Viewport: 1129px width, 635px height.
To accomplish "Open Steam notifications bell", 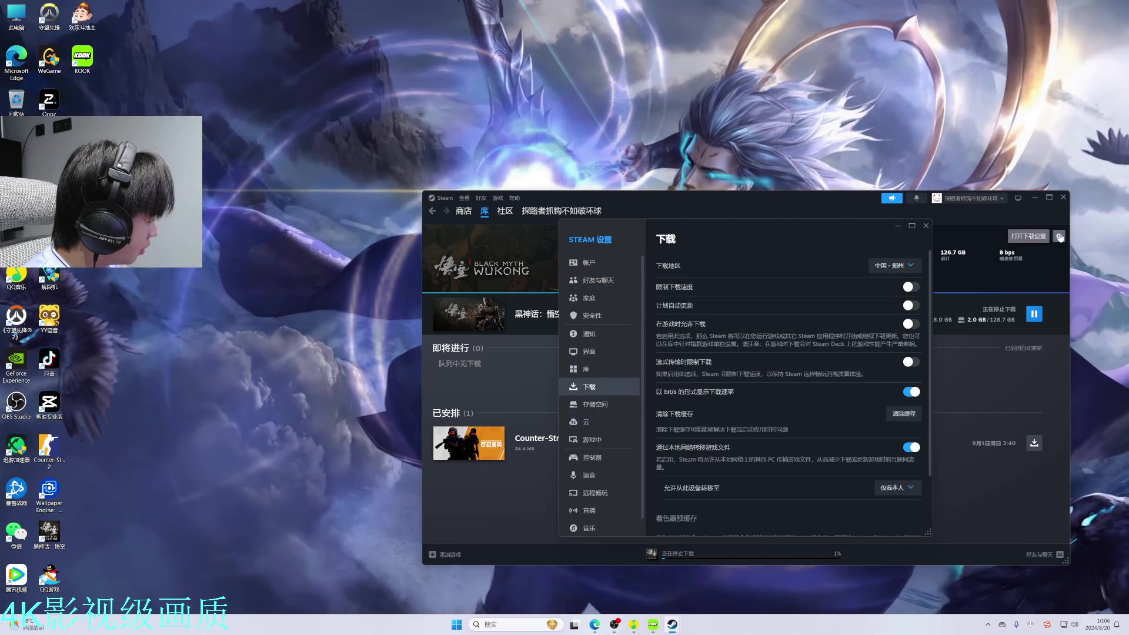I will (916, 198).
